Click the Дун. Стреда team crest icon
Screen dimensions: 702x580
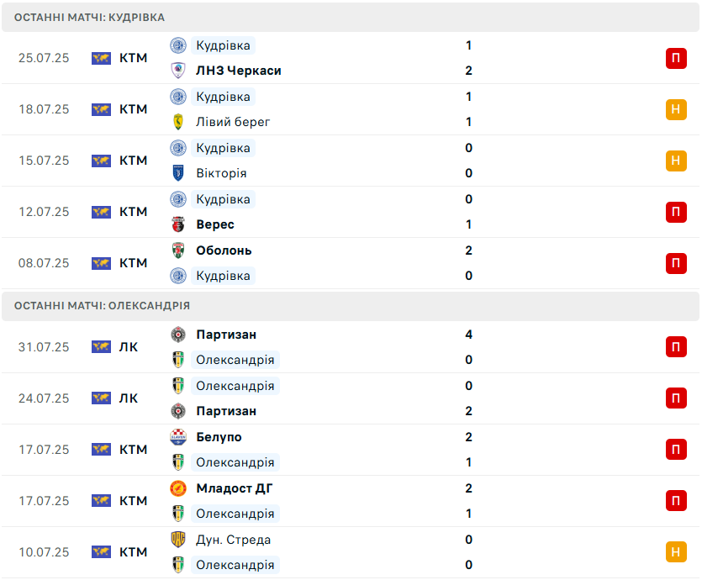178,540
